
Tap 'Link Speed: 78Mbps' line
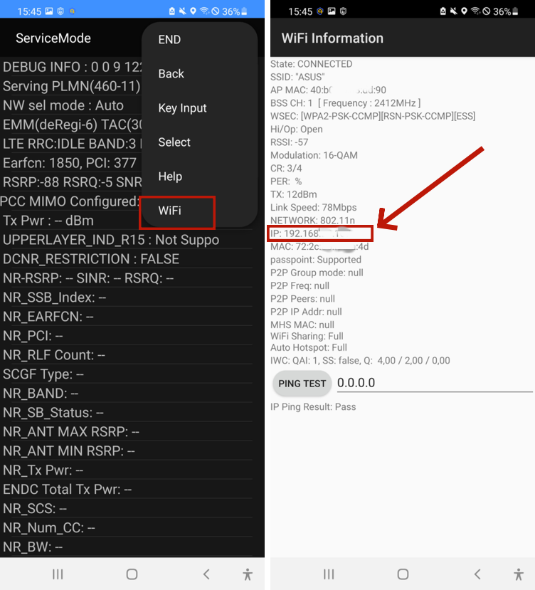314,207
